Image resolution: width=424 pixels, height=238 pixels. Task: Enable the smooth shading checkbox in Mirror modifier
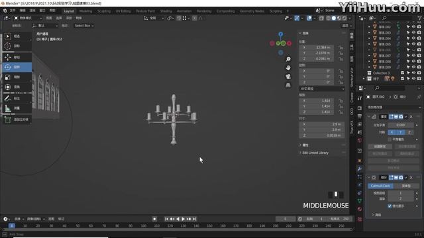coord(390,139)
